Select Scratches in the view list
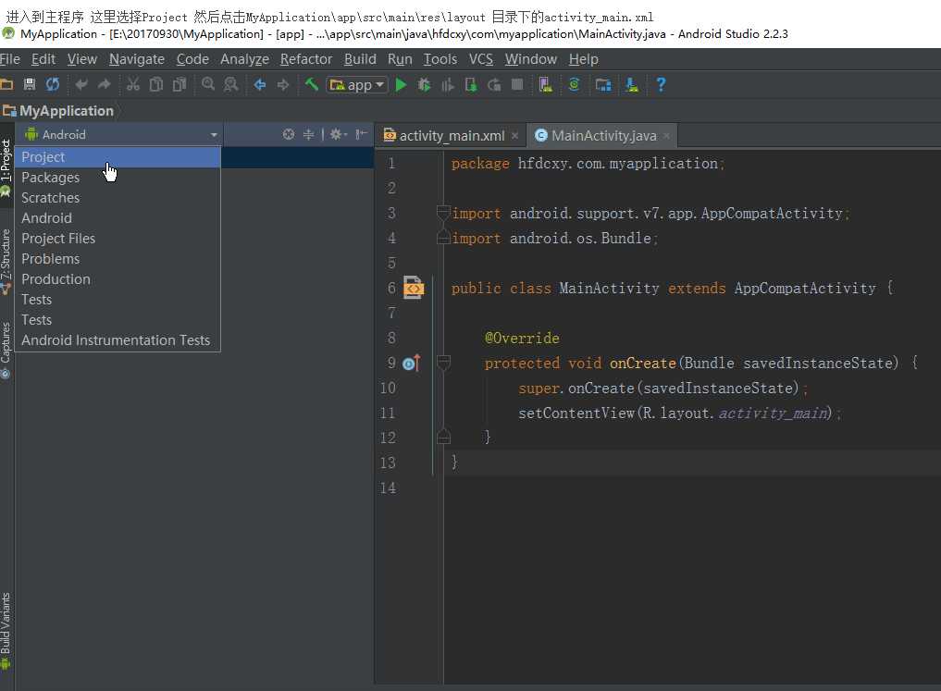This screenshot has width=941, height=691. pyautogui.click(x=118, y=198)
